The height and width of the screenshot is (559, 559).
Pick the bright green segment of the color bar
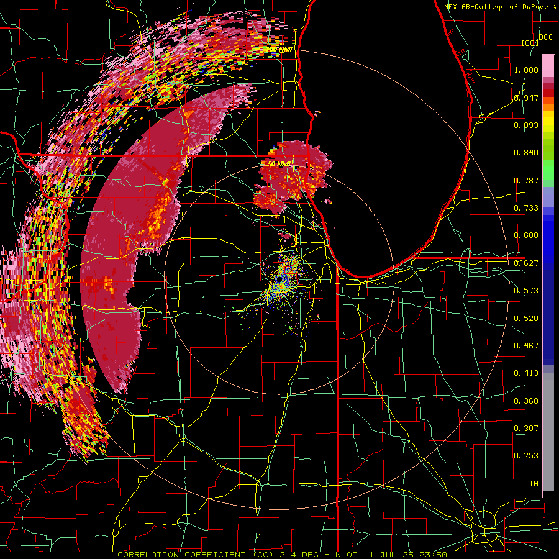(548, 170)
